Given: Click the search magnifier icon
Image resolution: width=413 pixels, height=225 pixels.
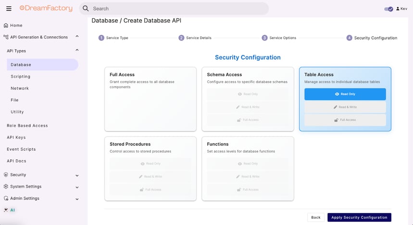Looking at the screenshot, I should point(86,9).
